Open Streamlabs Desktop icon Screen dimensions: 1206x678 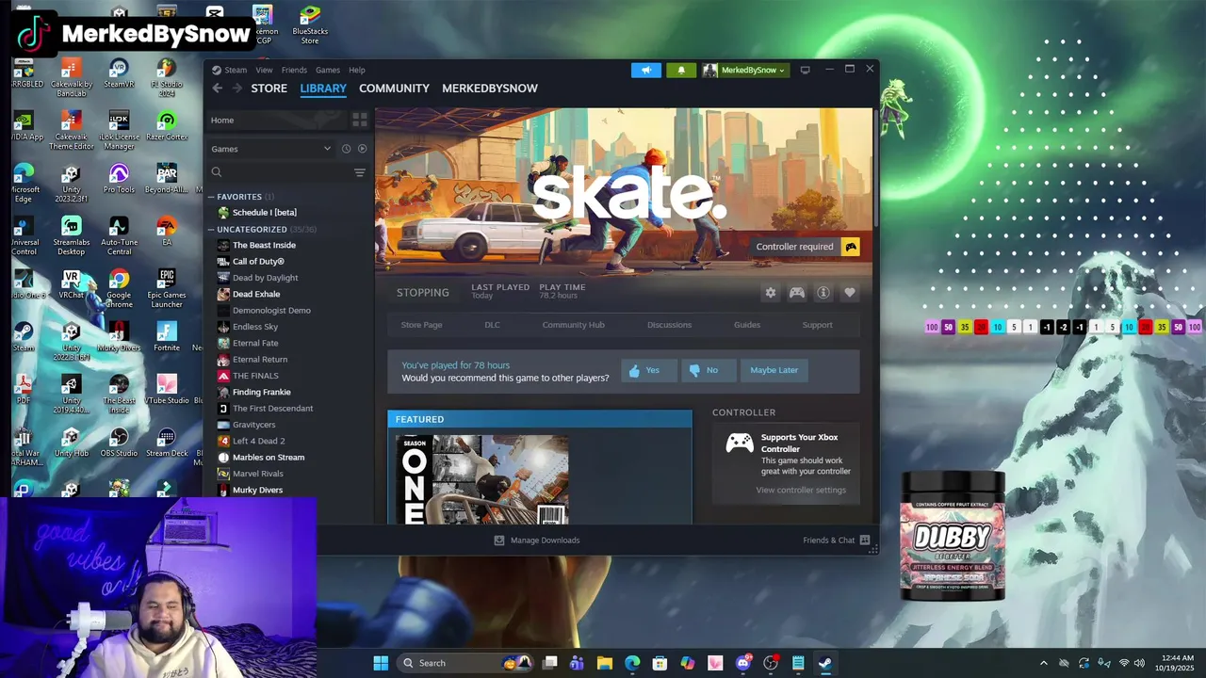click(71, 235)
